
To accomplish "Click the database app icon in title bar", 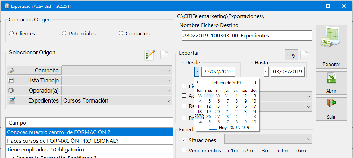I will 6,6.
